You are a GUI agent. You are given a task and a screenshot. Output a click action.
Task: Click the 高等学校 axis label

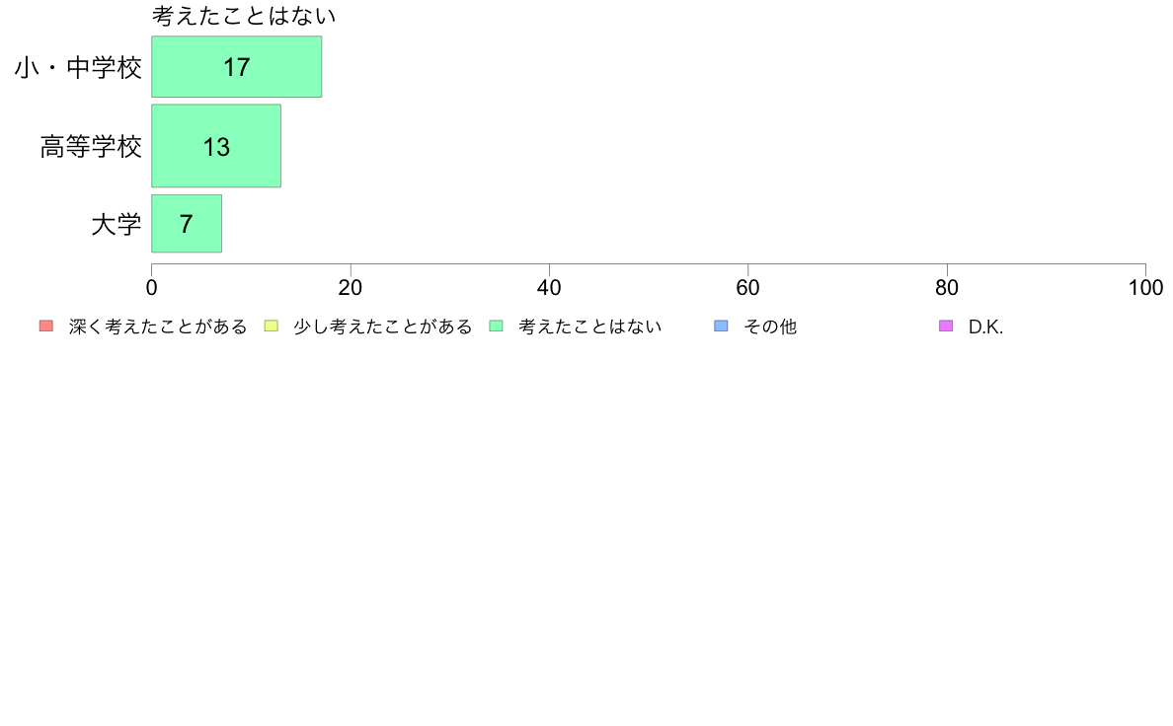91,147
